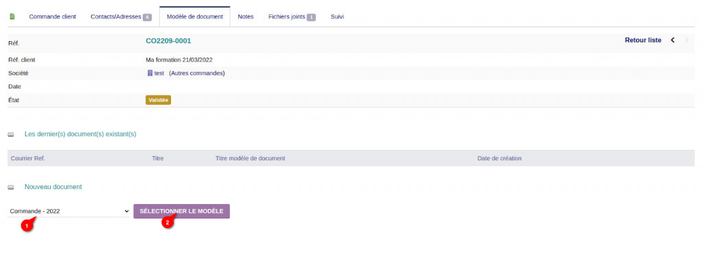The height and width of the screenshot is (261, 703).
Task: Click the 6 badge on Contacts/Adresses
Action: click(x=147, y=17)
